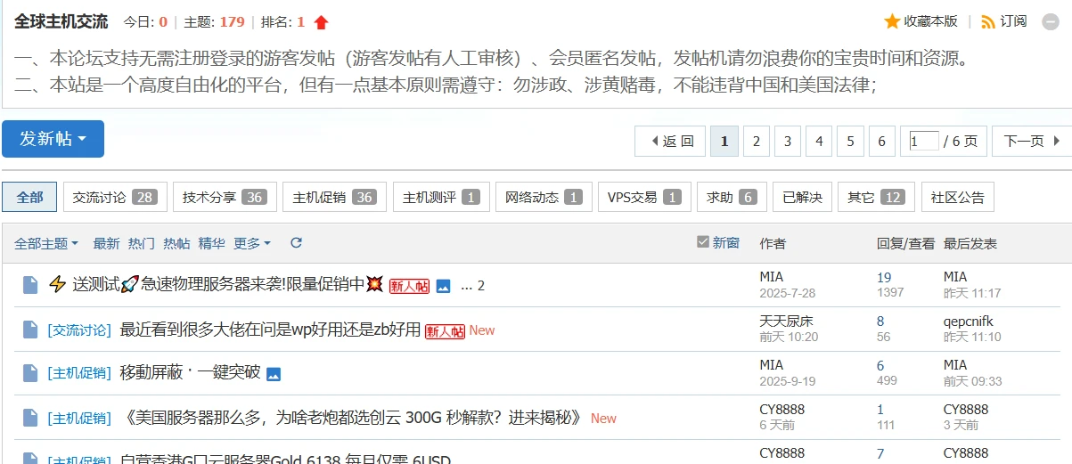Click the 返回 back button
Viewport: 1072px width, 464px height.
[668, 141]
